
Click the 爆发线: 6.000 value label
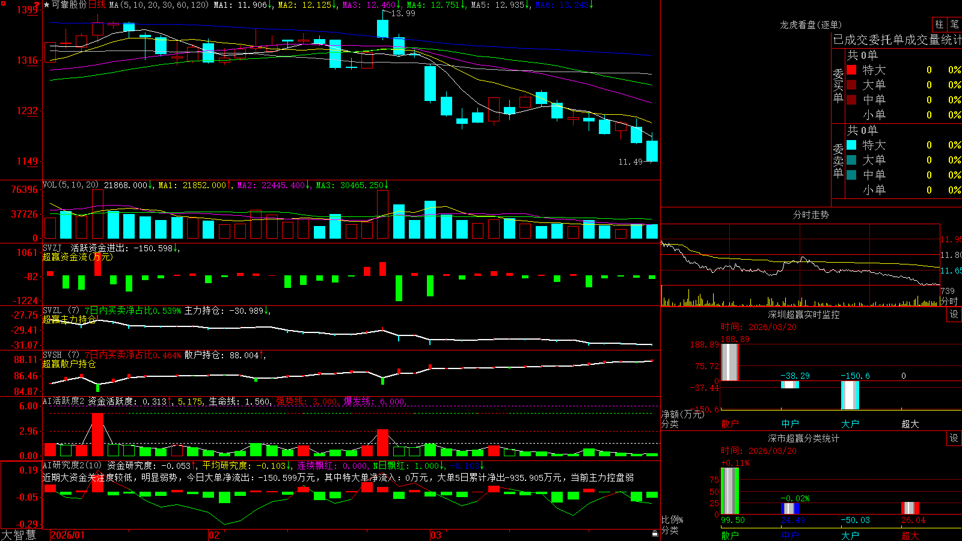point(374,401)
